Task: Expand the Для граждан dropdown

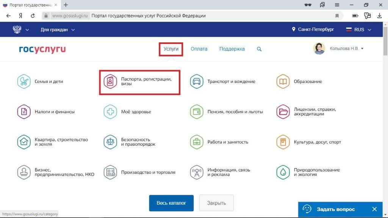Action: pyautogui.click(x=58, y=30)
